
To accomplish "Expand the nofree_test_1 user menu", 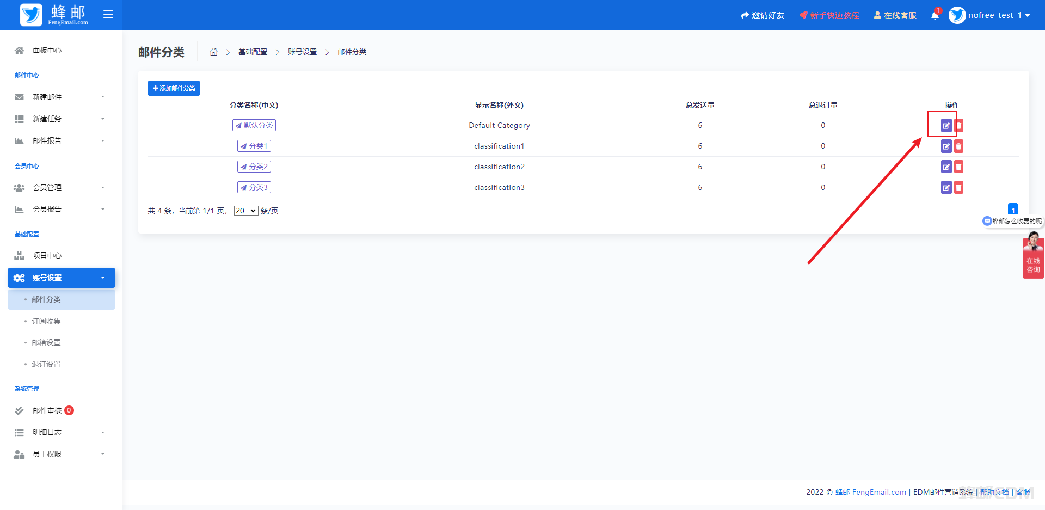I will [990, 15].
